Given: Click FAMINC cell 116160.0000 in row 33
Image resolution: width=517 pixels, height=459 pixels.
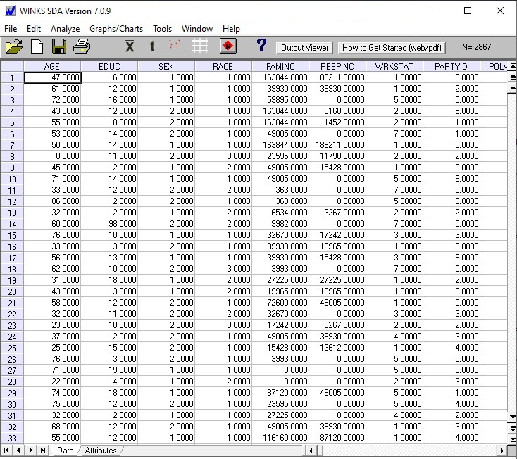Looking at the screenshot, I should (x=280, y=438).
